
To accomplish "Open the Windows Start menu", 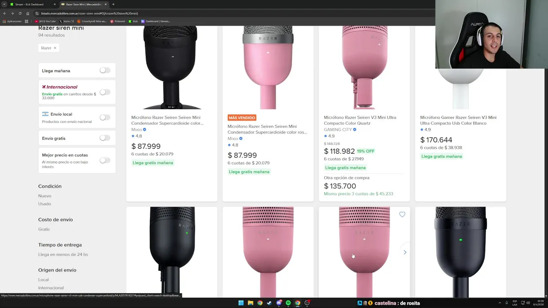I will [x=241, y=303].
